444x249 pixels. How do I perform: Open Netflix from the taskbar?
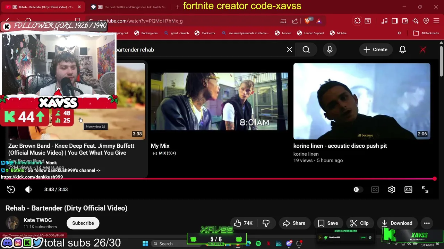[268, 244]
